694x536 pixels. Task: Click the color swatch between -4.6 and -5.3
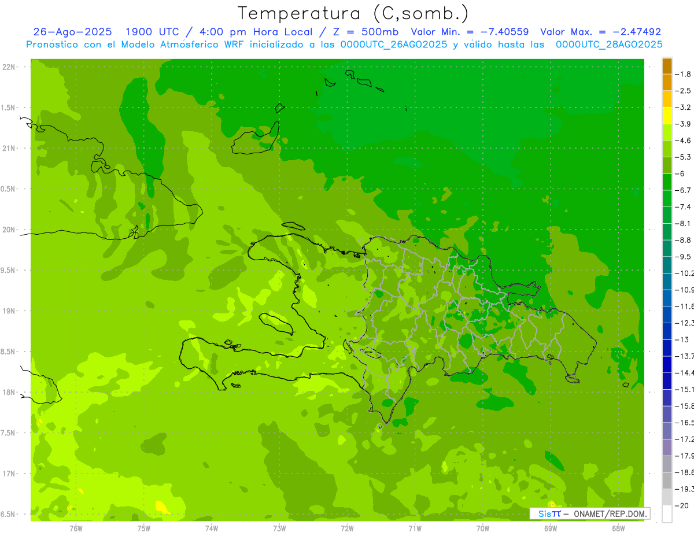click(x=667, y=149)
